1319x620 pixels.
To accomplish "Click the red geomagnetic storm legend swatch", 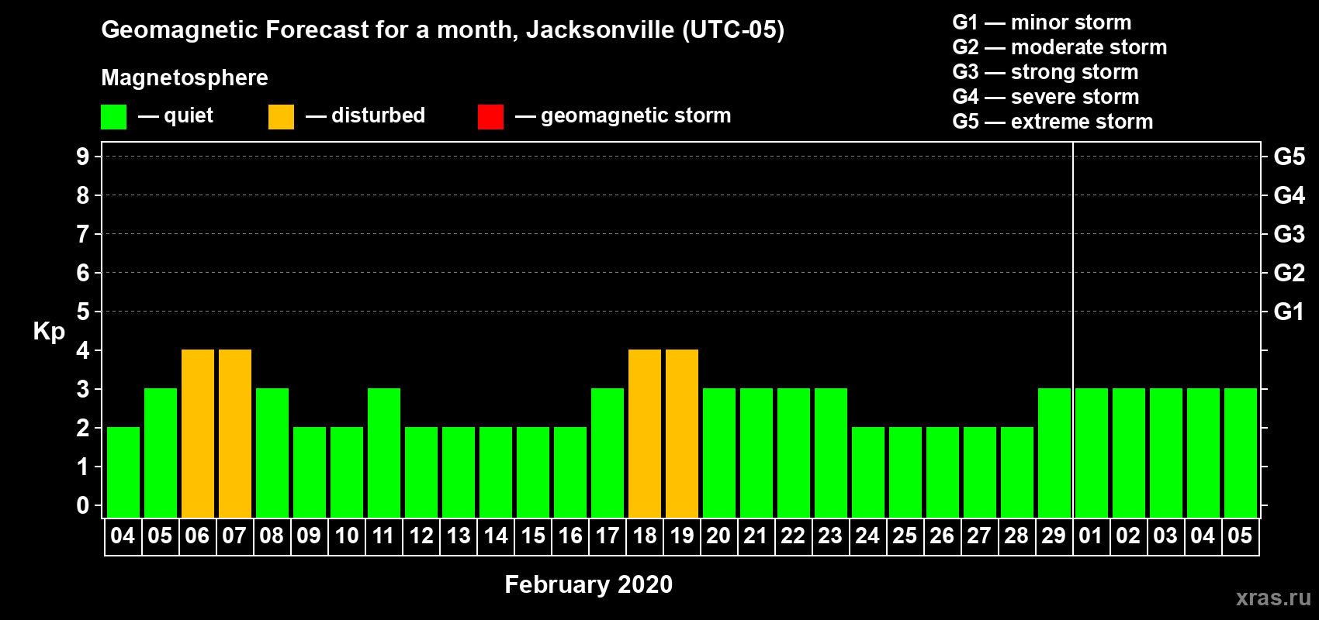I will [x=490, y=117].
